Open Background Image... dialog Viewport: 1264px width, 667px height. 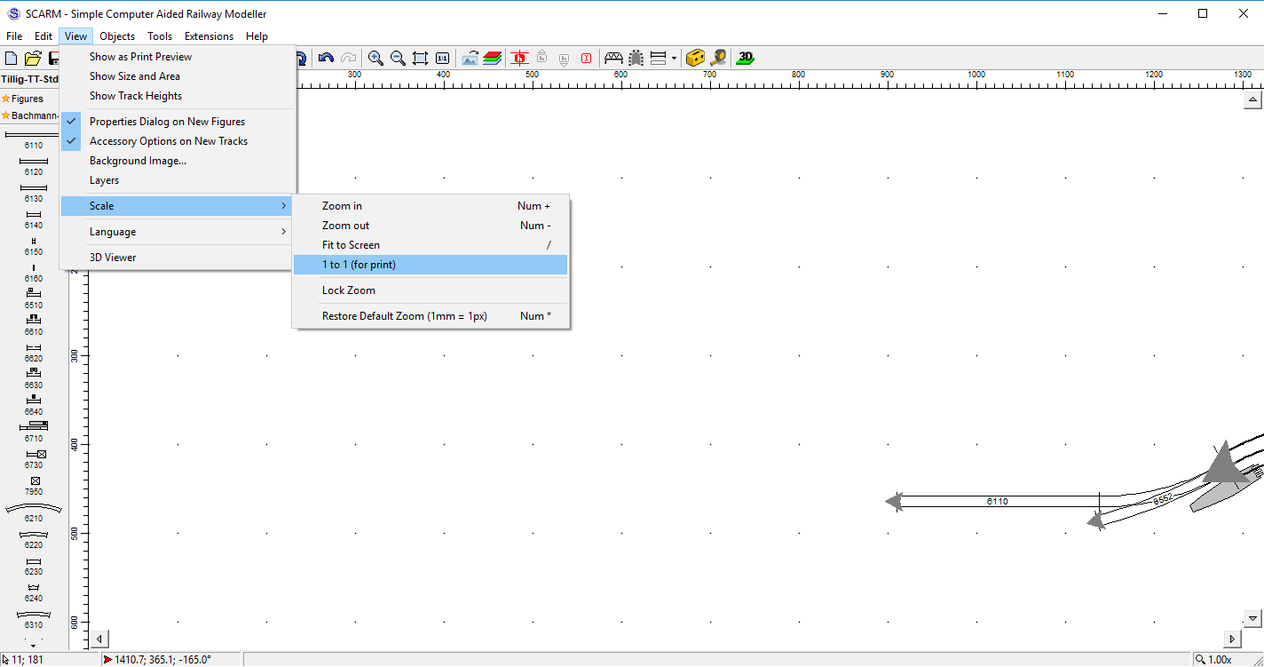(x=178, y=161)
